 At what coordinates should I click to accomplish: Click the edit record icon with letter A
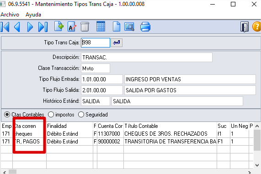(72, 26)
